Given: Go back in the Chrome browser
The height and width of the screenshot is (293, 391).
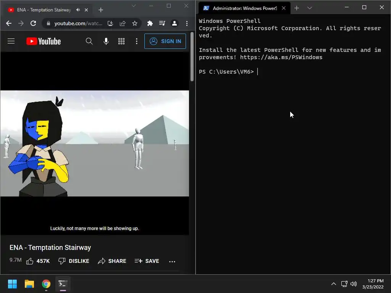Looking at the screenshot, I should coord(9,23).
